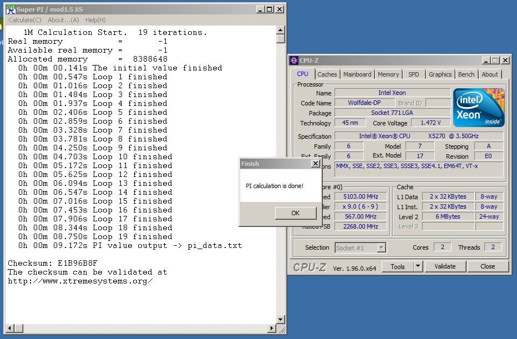517x339 pixels.
Task: Click the Close button in CPU-Z
Action: (x=488, y=266)
